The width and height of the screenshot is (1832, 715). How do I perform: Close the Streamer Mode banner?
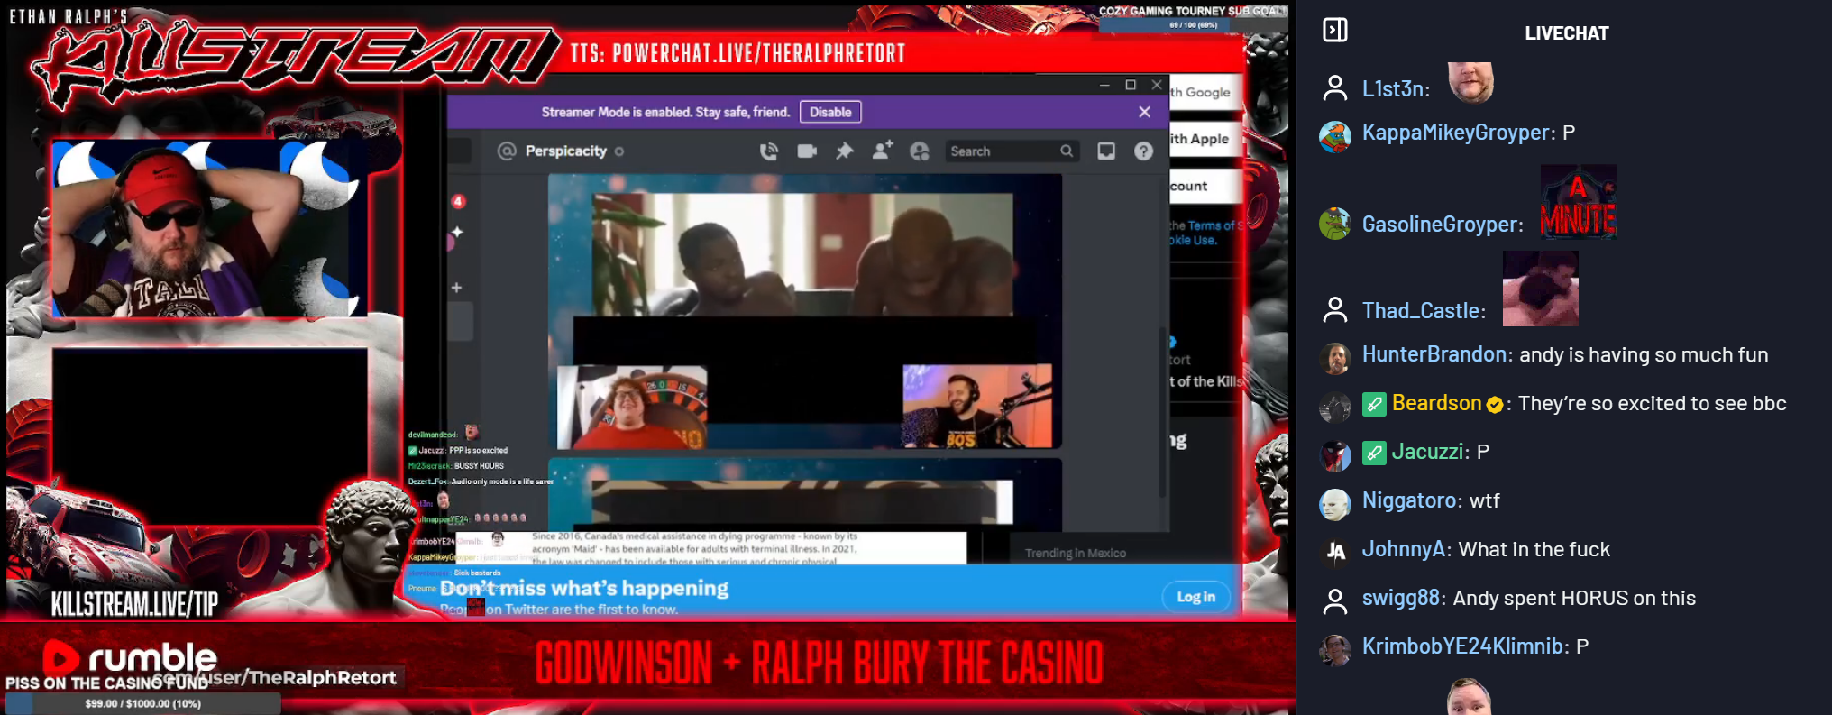coord(1144,112)
